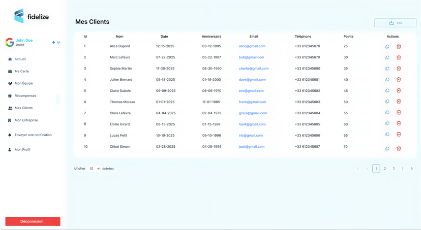Open the grace@gmail.com email link
The image size is (421, 230).
pyautogui.click(x=253, y=113)
